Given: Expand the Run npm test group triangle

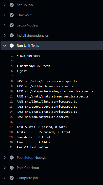Looking at the screenshot, I should [x=18, y=56].
